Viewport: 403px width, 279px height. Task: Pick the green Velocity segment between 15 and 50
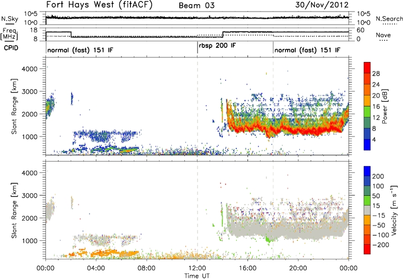point(367,200)
